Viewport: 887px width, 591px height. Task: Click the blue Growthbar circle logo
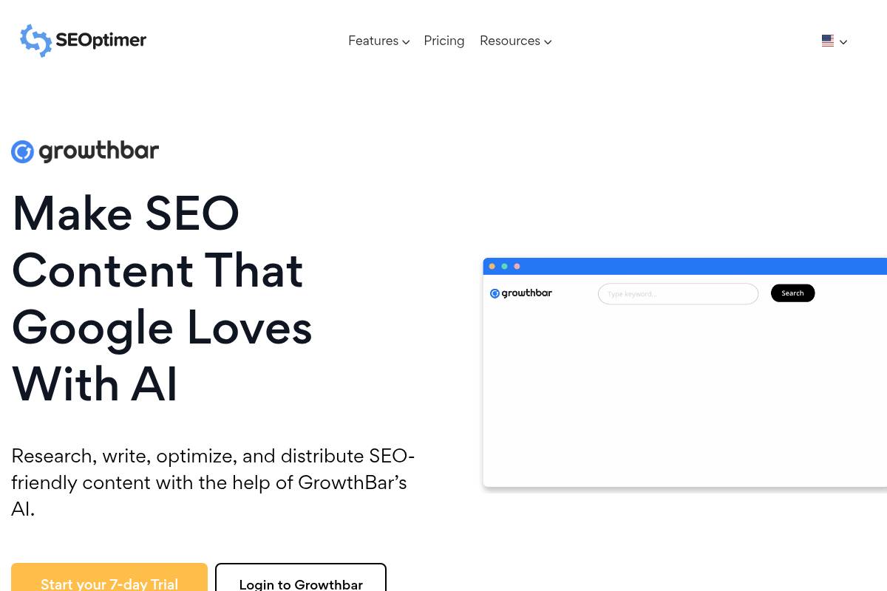(23, 151)
